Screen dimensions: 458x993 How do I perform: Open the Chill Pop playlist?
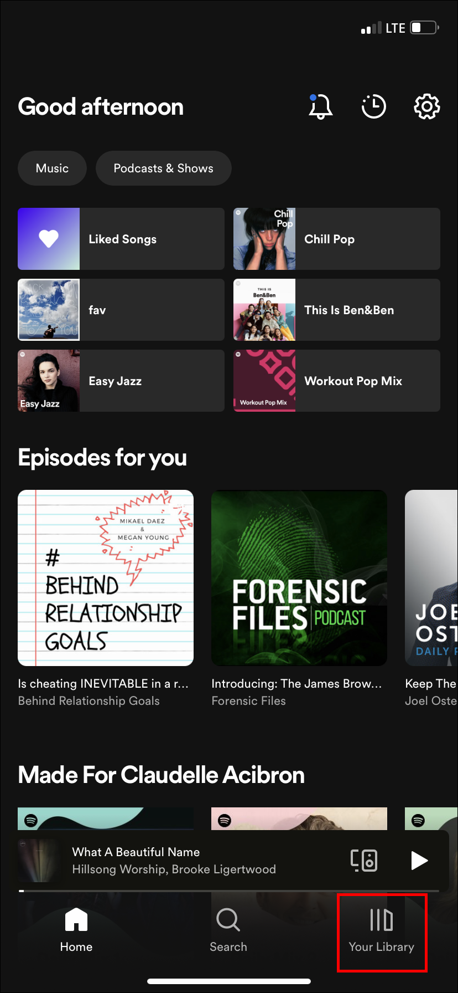[337, 239]
